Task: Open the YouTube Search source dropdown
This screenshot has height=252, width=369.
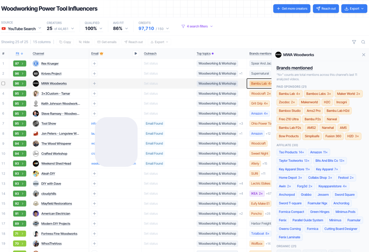Action: (x=21, y=28)
